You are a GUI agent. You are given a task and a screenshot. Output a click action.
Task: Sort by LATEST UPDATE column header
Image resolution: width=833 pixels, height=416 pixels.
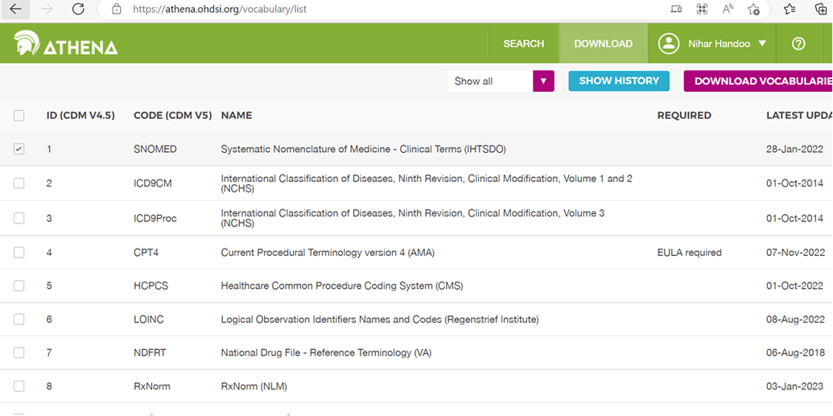pyautogui.click(x=799, y=115)
